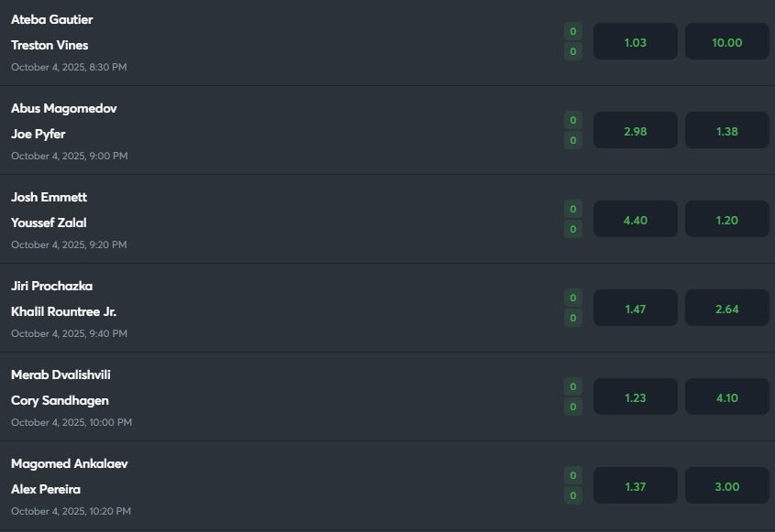Click Josh Emmett's score badge
The height and width of the screenshot is (532, 775).
(573, 209)
